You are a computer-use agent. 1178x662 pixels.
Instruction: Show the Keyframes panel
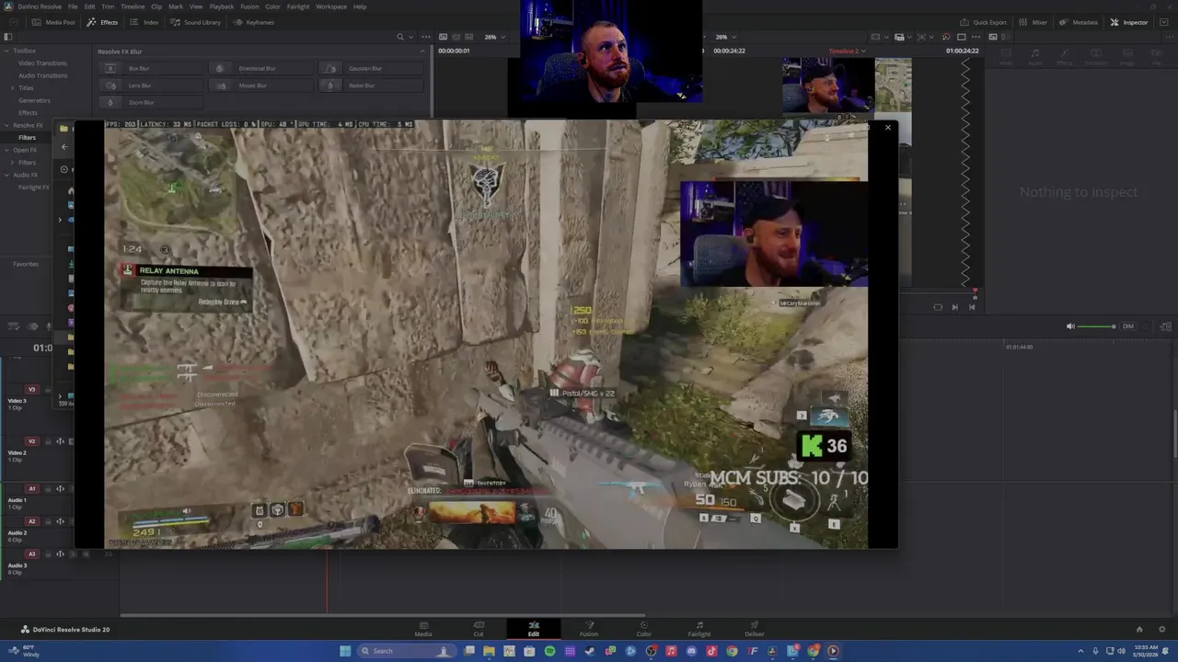(253, 22)
